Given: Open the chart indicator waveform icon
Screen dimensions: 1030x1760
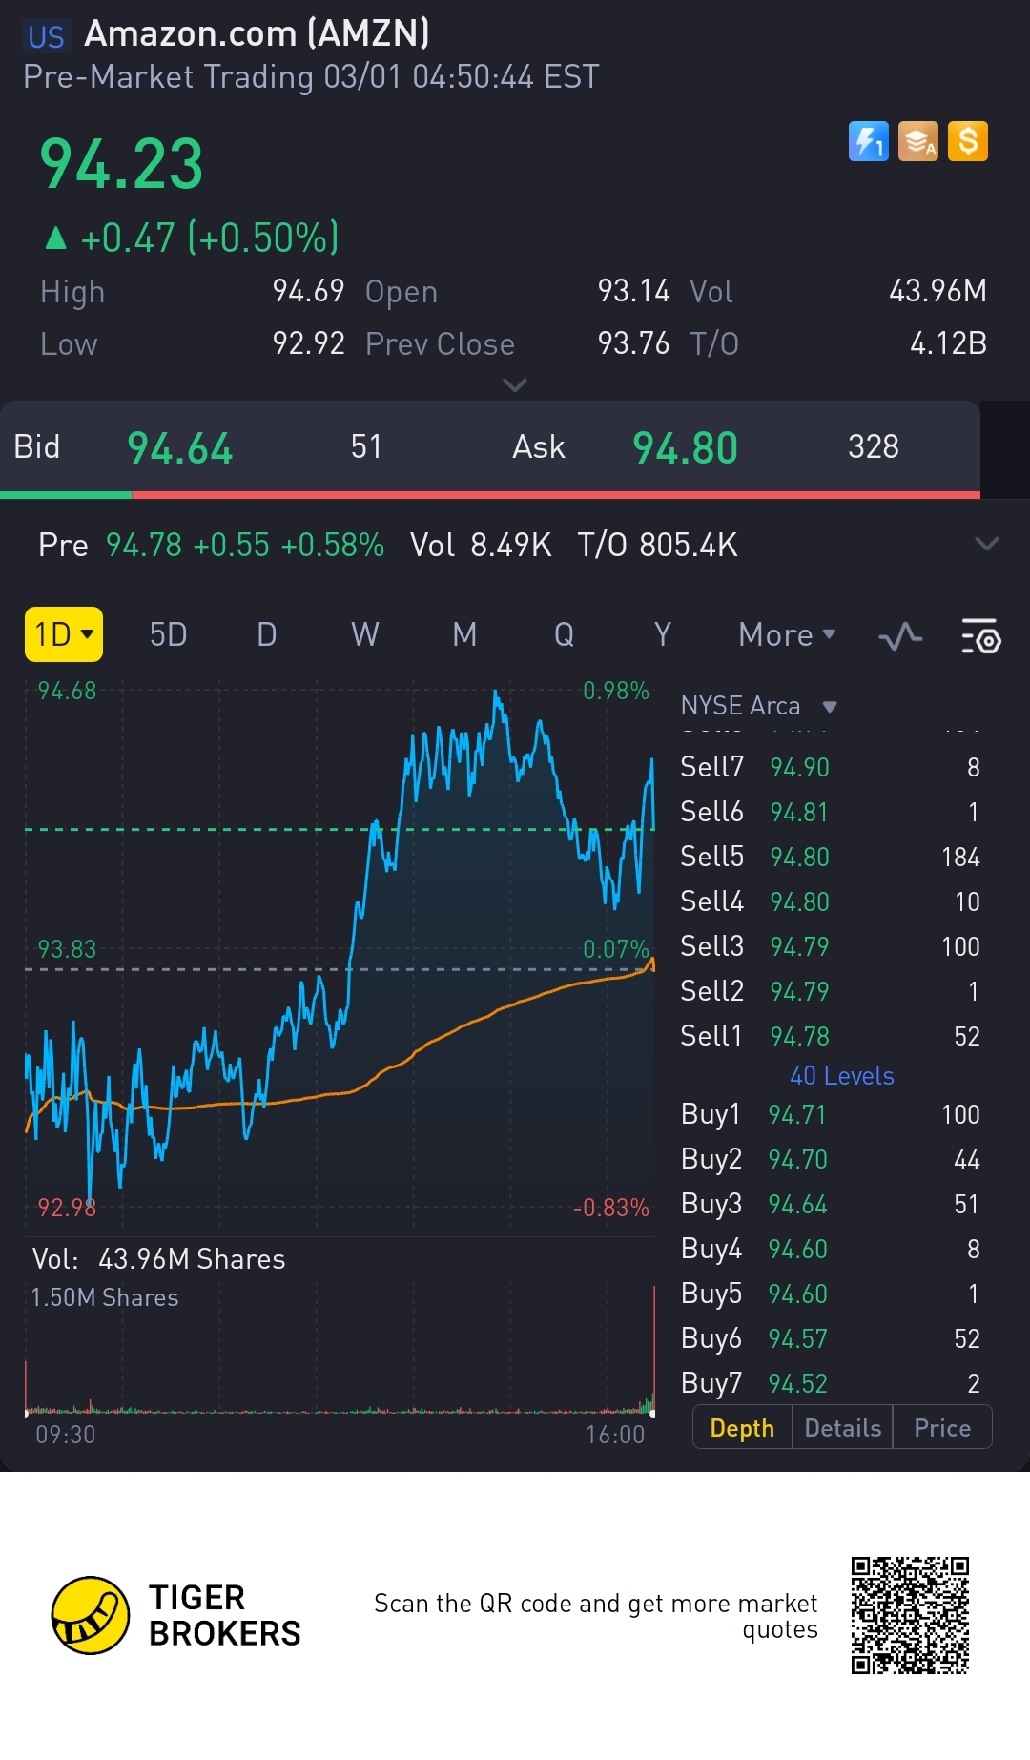Looking at the screenshot, I should [x=900, y=636].
